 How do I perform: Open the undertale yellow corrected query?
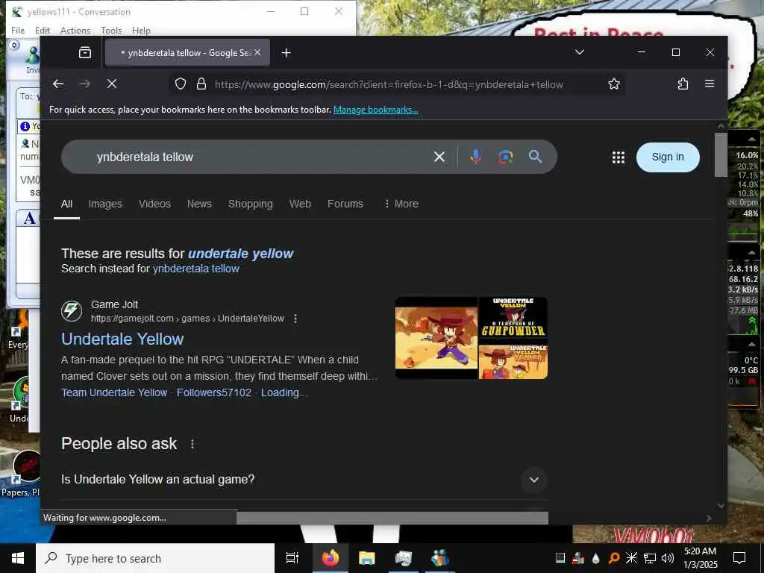(241, 254)
